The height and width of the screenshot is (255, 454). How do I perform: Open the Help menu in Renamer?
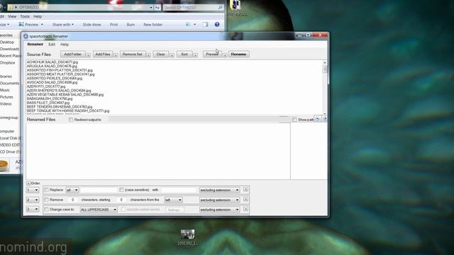click(x=65, y=45)
